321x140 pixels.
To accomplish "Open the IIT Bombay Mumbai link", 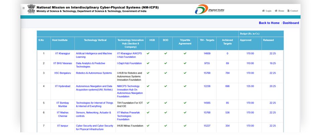I will pos(63,104).
